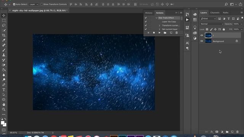244x137 pixels.
Task: Collapse the Star Trails Effect action
Action: [156, 18]
